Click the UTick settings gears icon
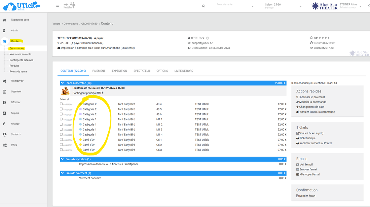Screen dimensions: 370x207 click(x=4, y=146)
